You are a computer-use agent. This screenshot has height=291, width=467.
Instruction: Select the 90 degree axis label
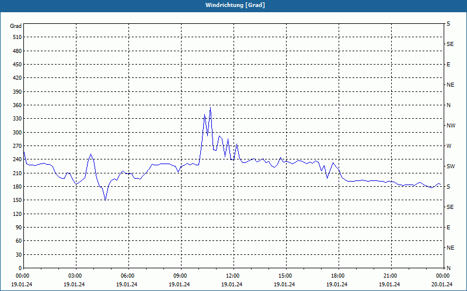pos(19,227)
